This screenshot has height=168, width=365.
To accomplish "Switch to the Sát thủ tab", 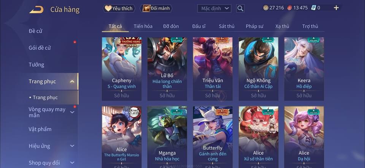I will pyautogui.click(x=227, y=26).
